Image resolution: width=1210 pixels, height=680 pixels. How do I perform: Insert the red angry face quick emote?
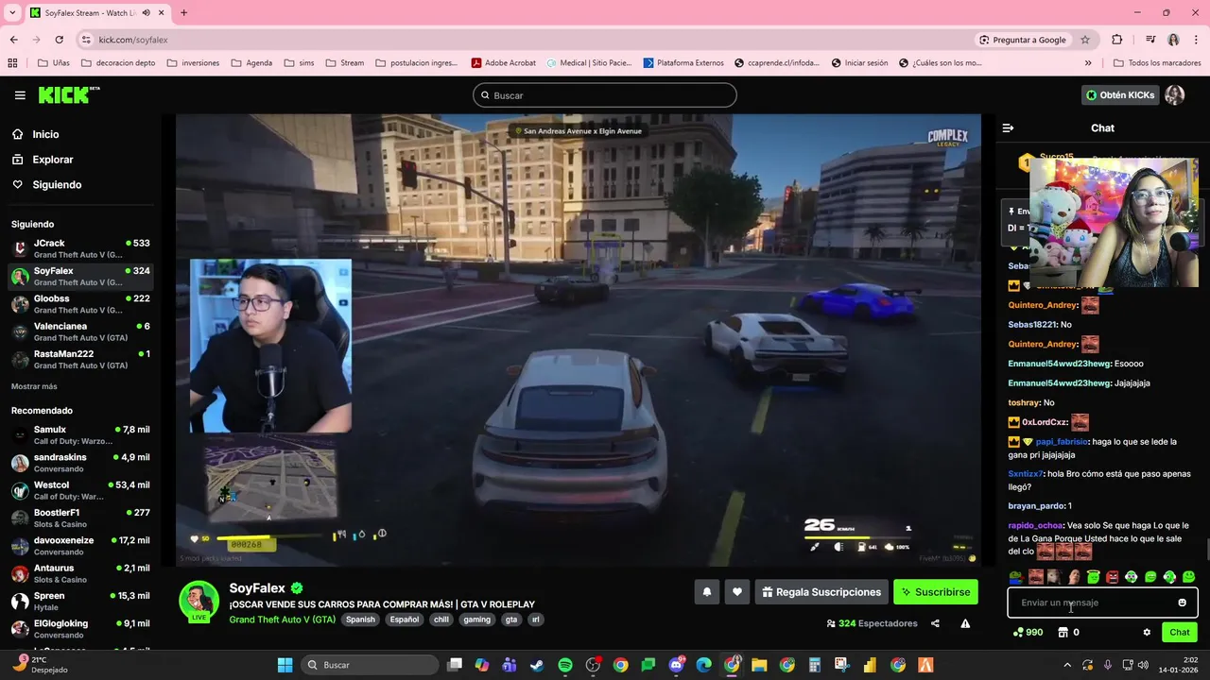1112,577
